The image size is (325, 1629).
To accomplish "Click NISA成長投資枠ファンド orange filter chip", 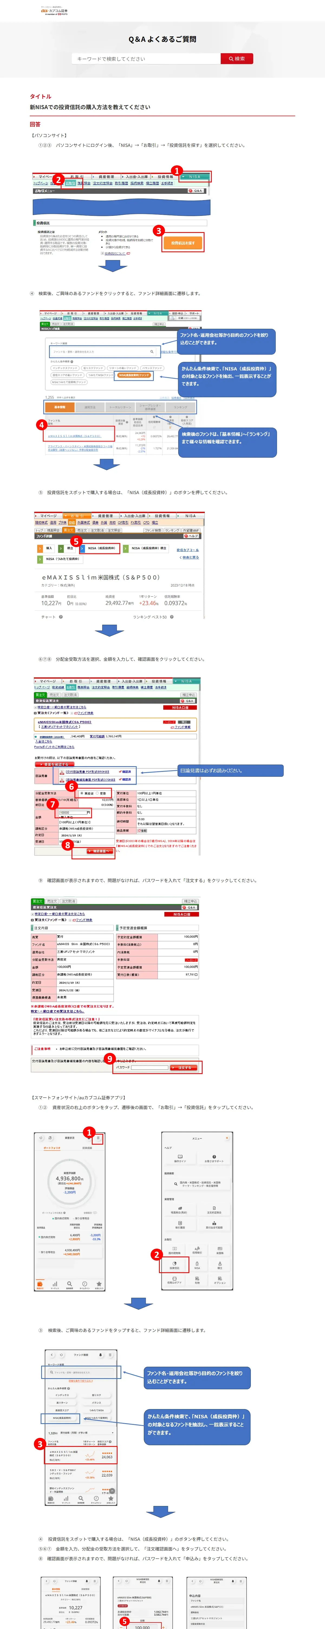I will (134, 375).
